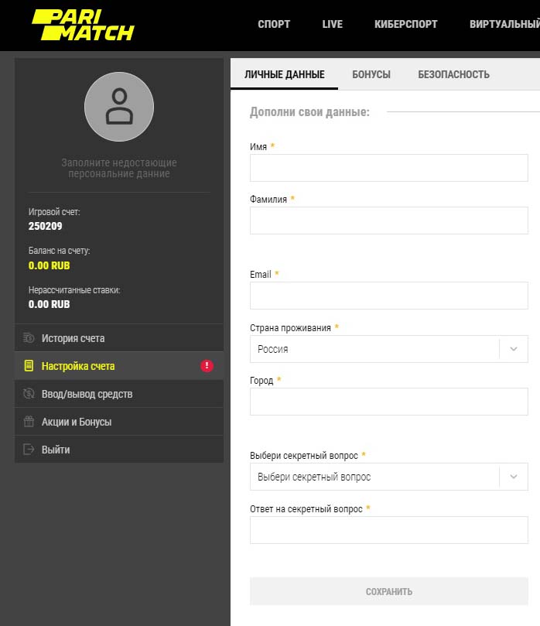Open the Личные данные tab
This screenshot has height=626, width=540.
click(x=284, y=74)
